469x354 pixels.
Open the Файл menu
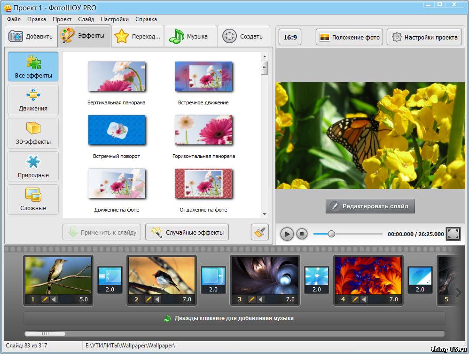point(14,19)
